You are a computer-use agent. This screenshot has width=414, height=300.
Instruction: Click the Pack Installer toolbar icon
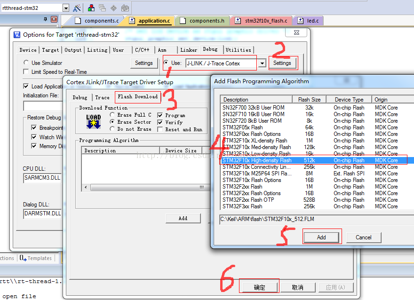coord(125,8)
